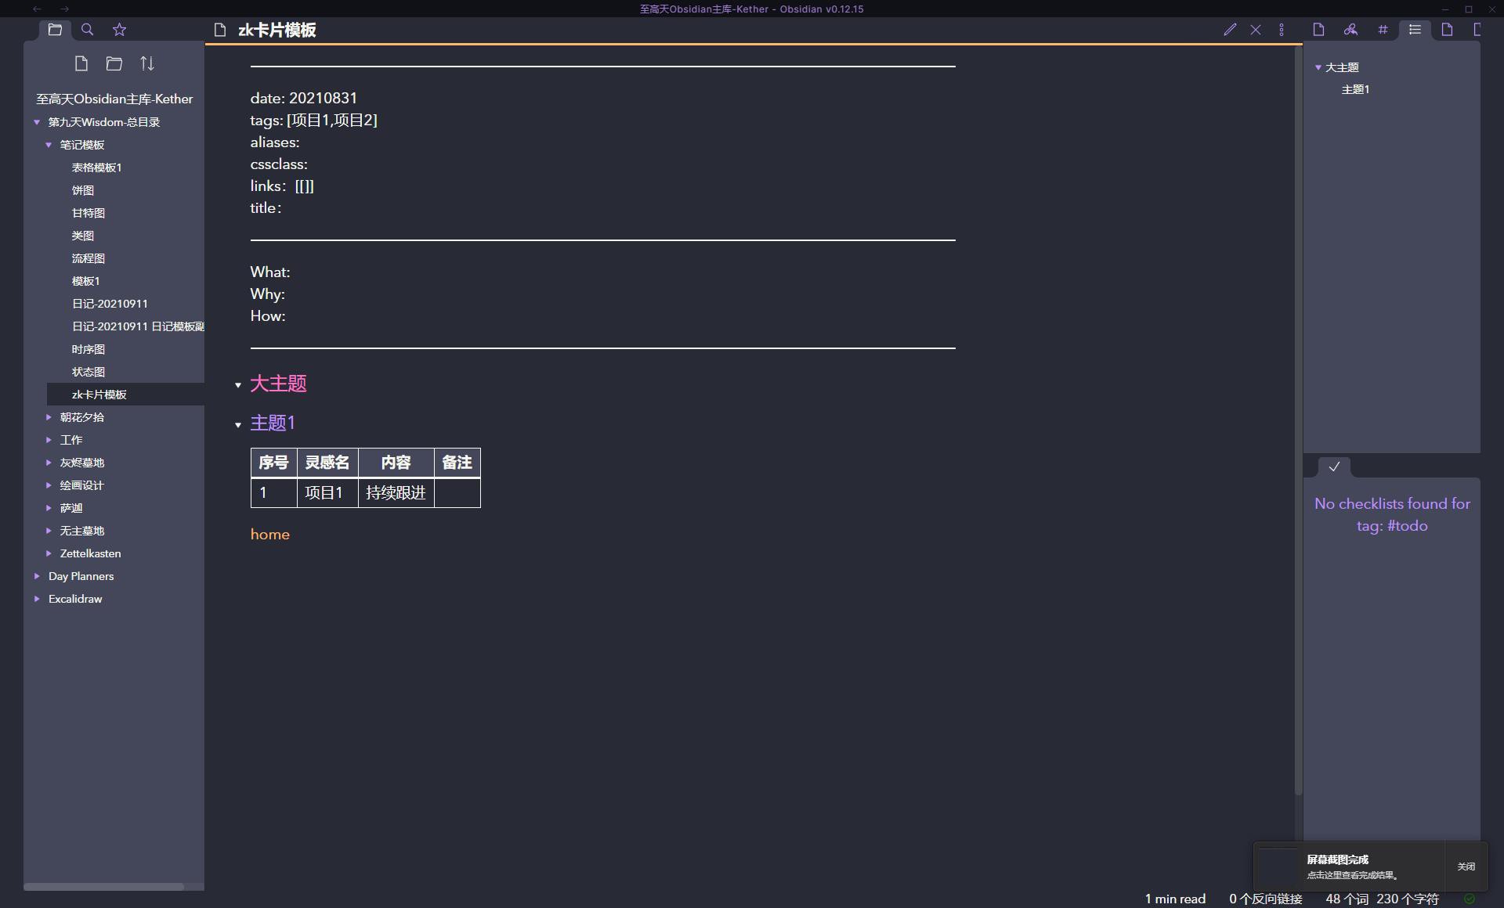Switch to edit mode with pencil icon
The image size is (1504, 908).
point(1230,30)
